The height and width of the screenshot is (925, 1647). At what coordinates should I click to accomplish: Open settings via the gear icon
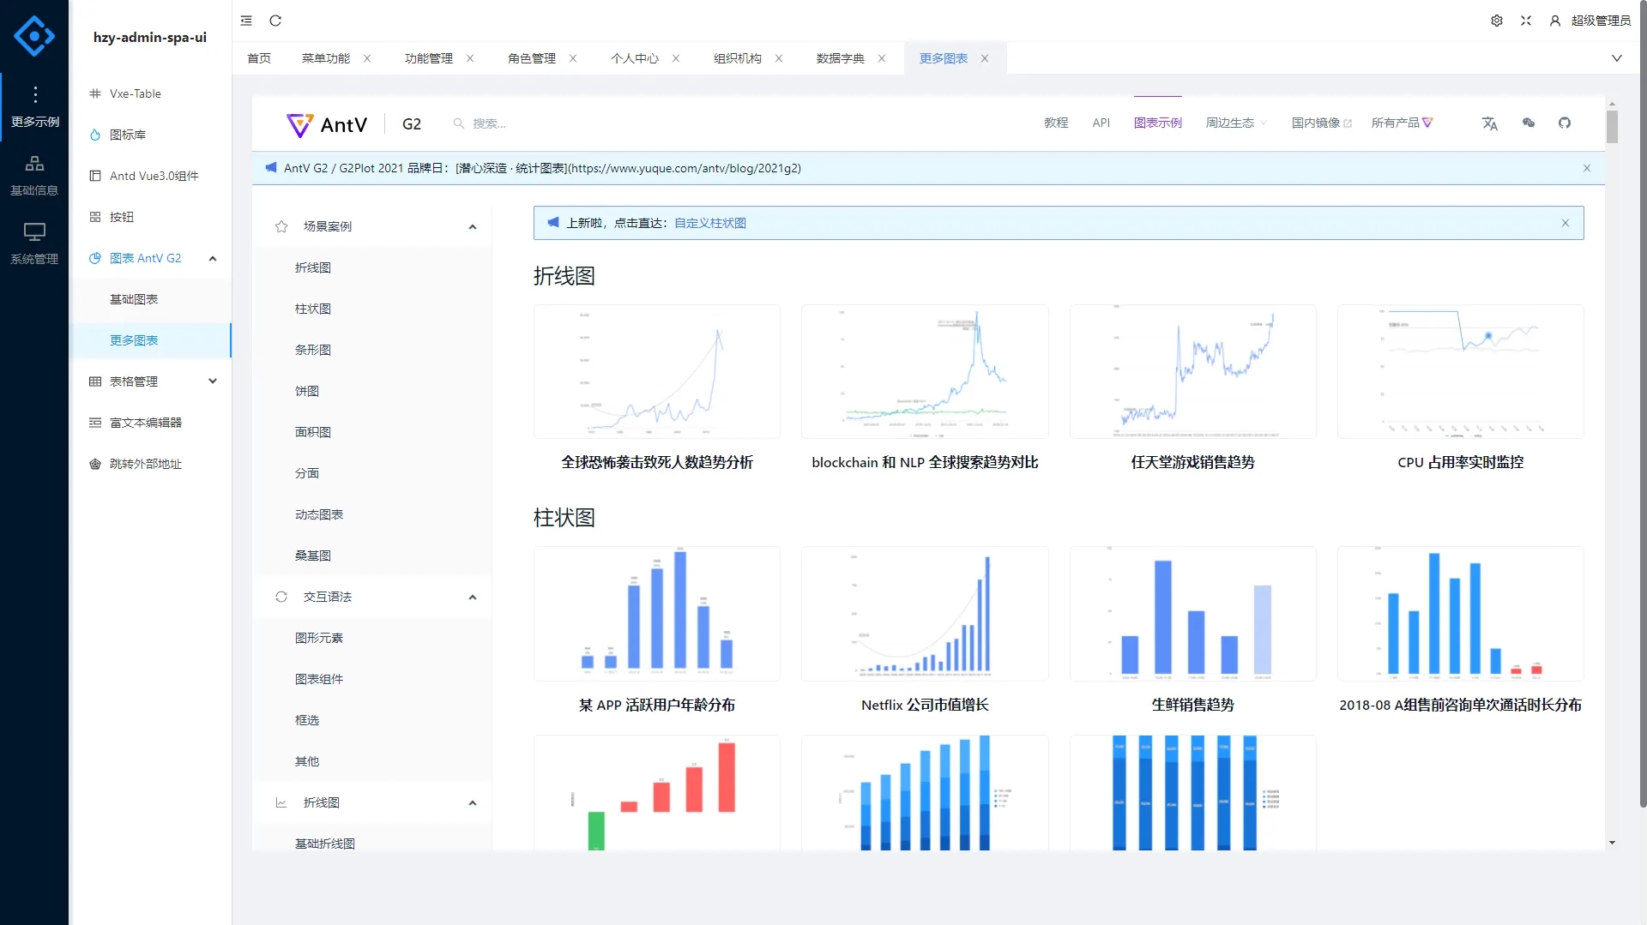point(1497,21)
